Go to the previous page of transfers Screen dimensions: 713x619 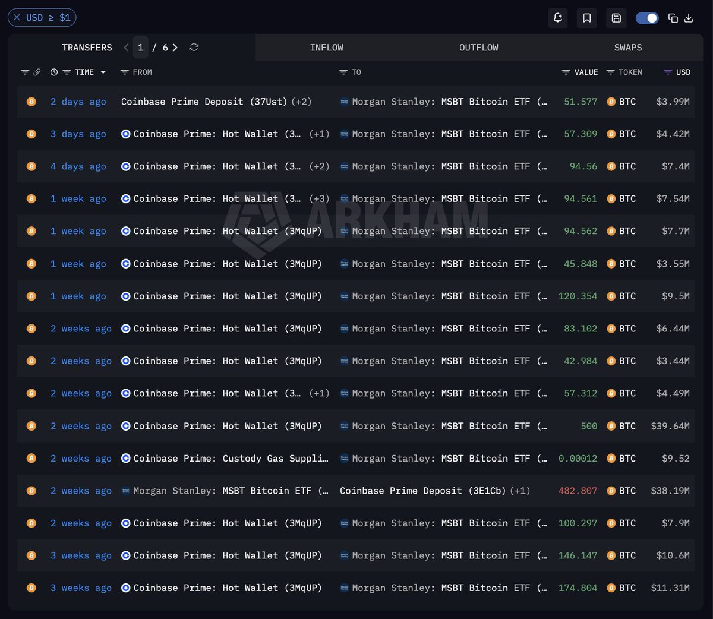point(126,48)
